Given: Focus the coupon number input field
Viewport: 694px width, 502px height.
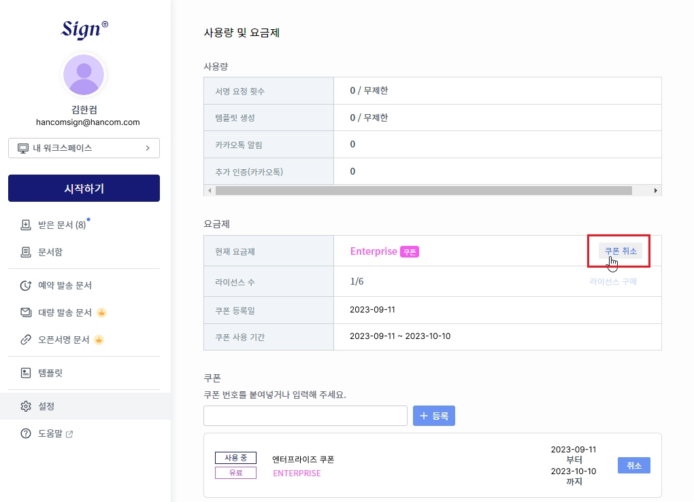Looking at the screenshot, I should [305, 416].
